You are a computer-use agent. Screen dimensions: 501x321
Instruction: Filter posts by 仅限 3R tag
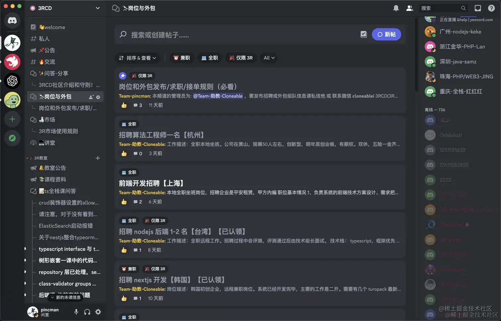(241, 58)
